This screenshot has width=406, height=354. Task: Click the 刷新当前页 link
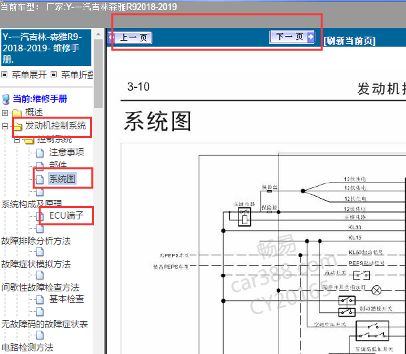click(349, 41)
